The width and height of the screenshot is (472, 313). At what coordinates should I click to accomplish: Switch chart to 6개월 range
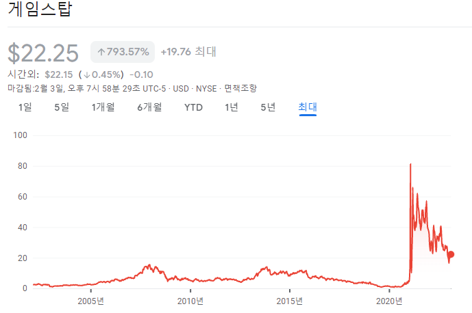[x=149, y=107]
